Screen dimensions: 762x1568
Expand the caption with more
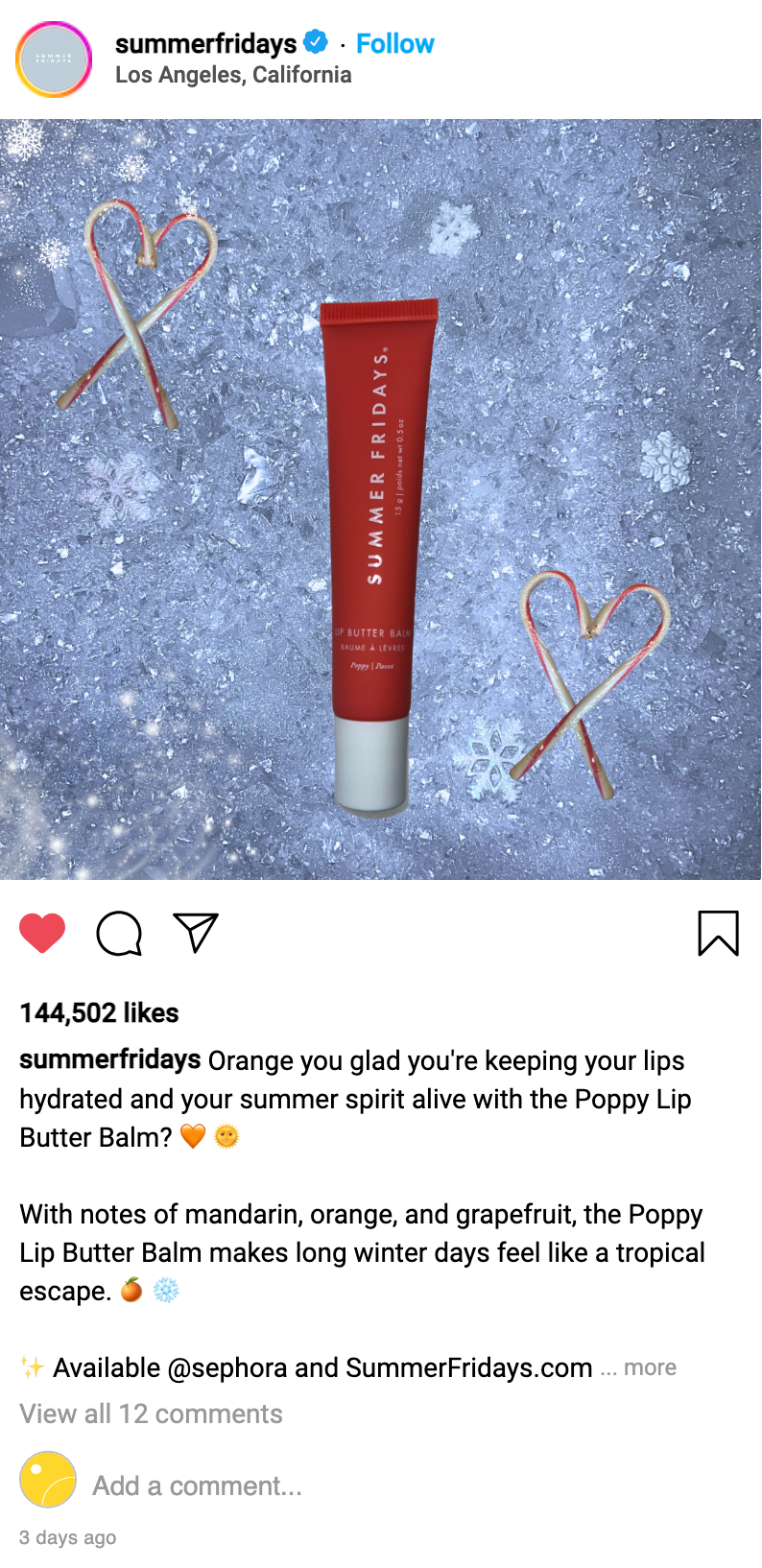click(x=650, y=1367)
